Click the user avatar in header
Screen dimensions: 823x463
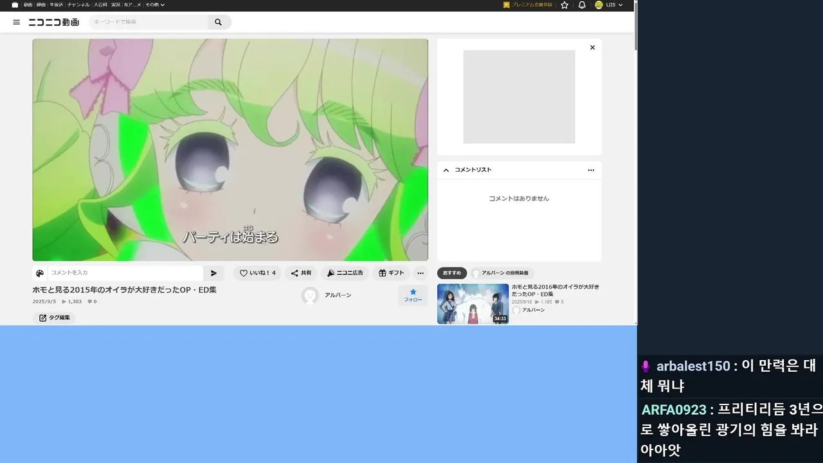tap(599, 5)
